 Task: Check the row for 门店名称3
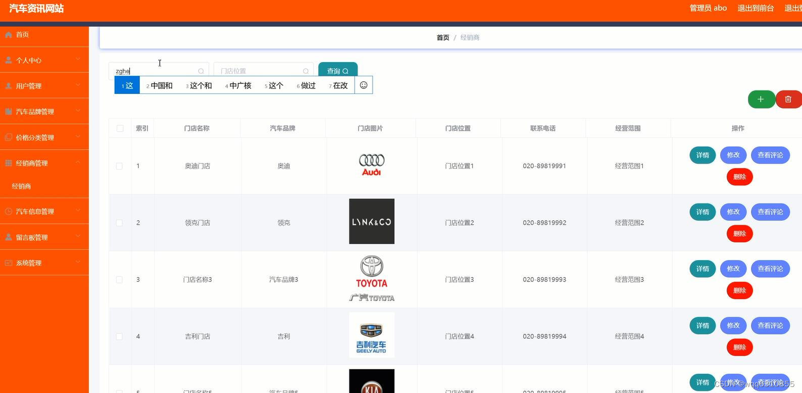click(x=119, y=280)
